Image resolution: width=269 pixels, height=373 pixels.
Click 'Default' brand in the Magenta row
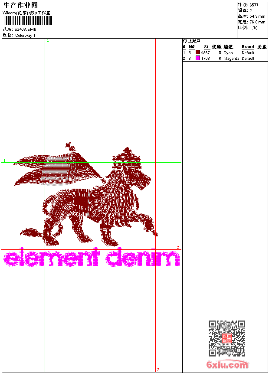point(248,59)
